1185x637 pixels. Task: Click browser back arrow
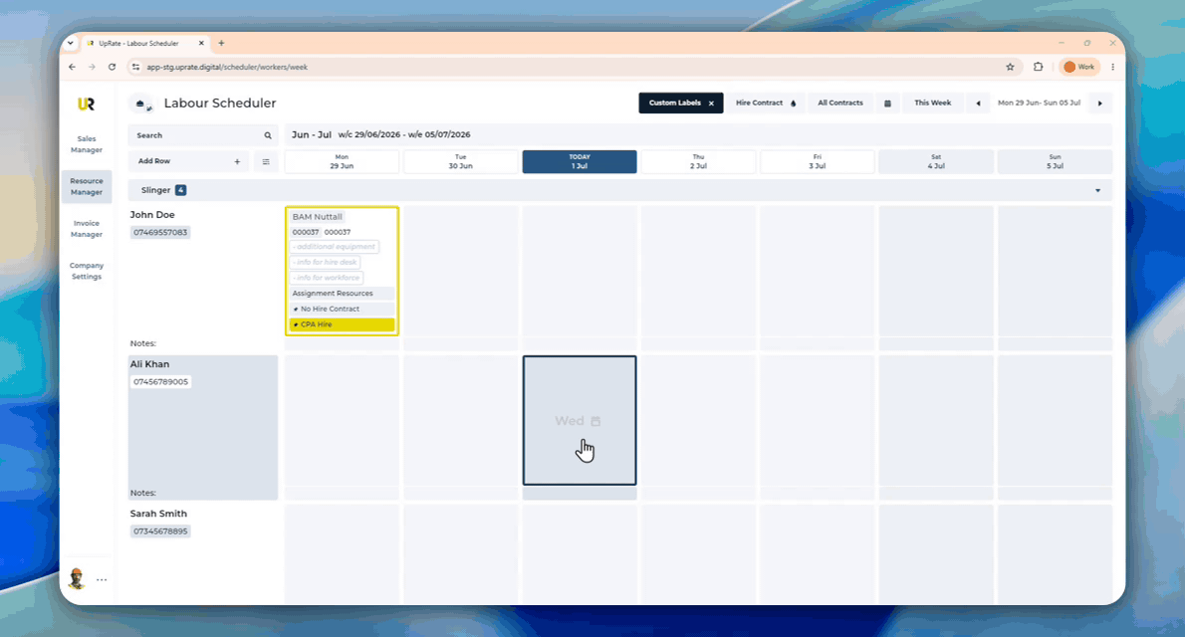click(x=73, y=68)
